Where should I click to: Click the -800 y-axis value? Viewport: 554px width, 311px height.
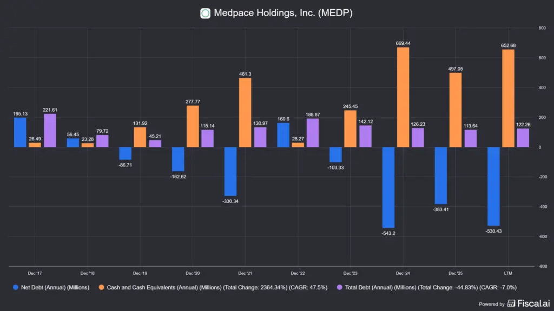pos(543,266)
